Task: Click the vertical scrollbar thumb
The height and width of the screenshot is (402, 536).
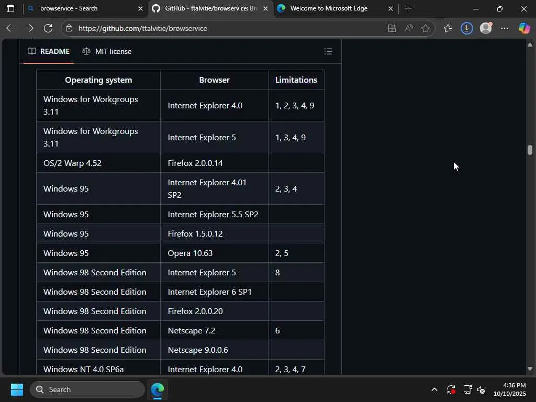Action: pos(530,150)
